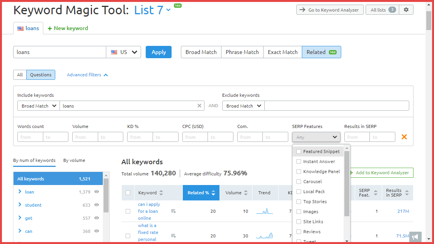Sort the Keyword column arrows
Viewport: 434px width, 244px height.
(x=161, y=193)
